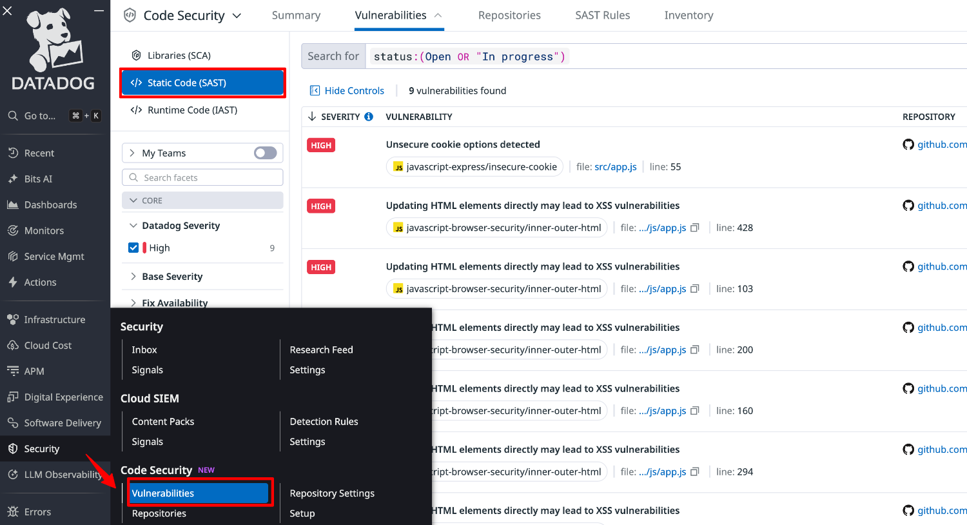Sort by the SEVERITY column arrow
Image resolution: width=967 pixels, height=525 pixels.
[x=312, y=117]
